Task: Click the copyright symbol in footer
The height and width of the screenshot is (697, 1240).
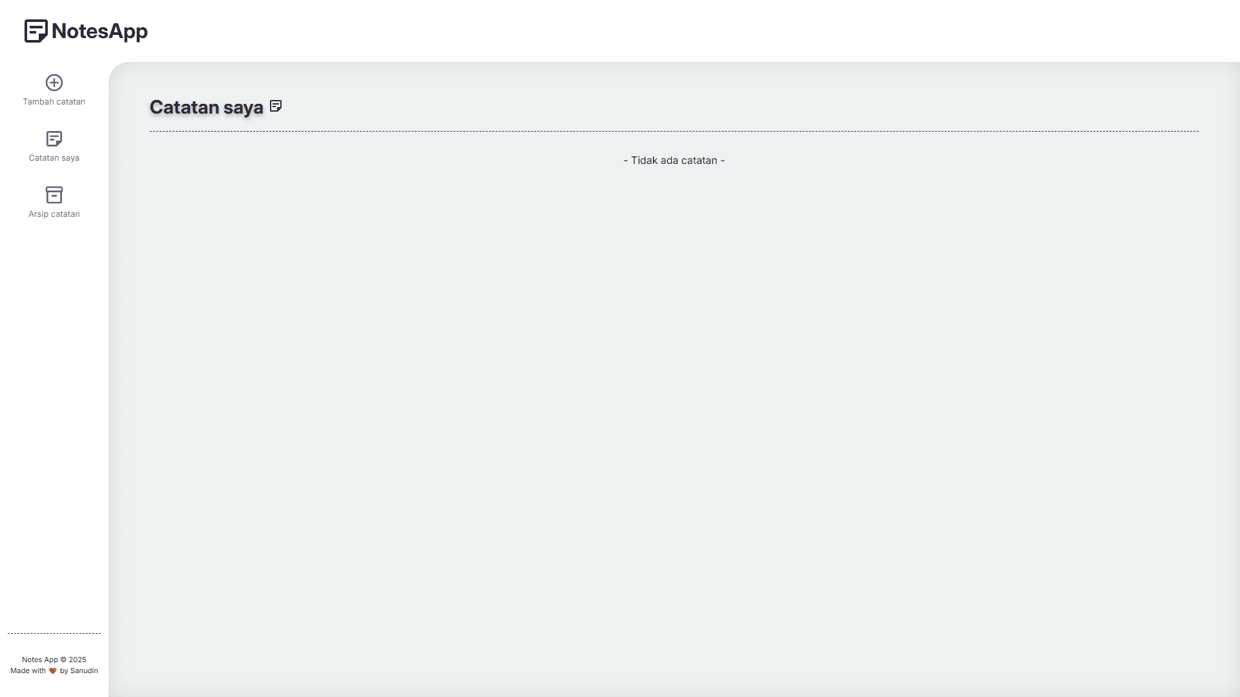Action: (x=63, y=660)
